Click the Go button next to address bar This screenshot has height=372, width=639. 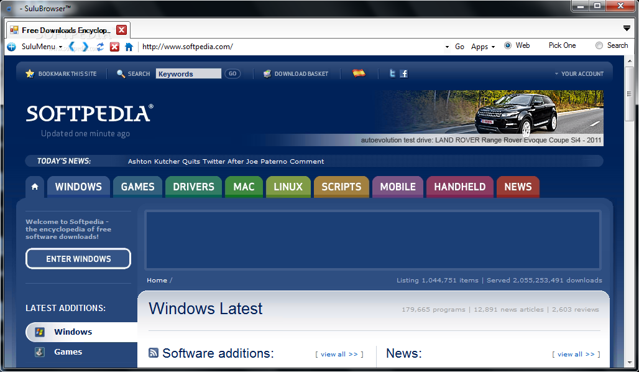tap(459, 47)
